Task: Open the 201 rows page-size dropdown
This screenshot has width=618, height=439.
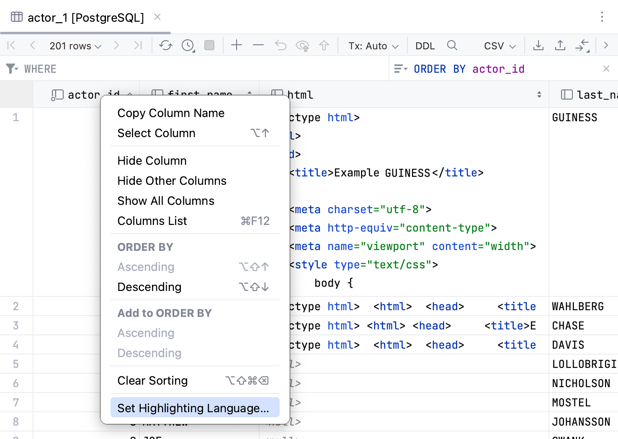Action: [x=75, y=46]
